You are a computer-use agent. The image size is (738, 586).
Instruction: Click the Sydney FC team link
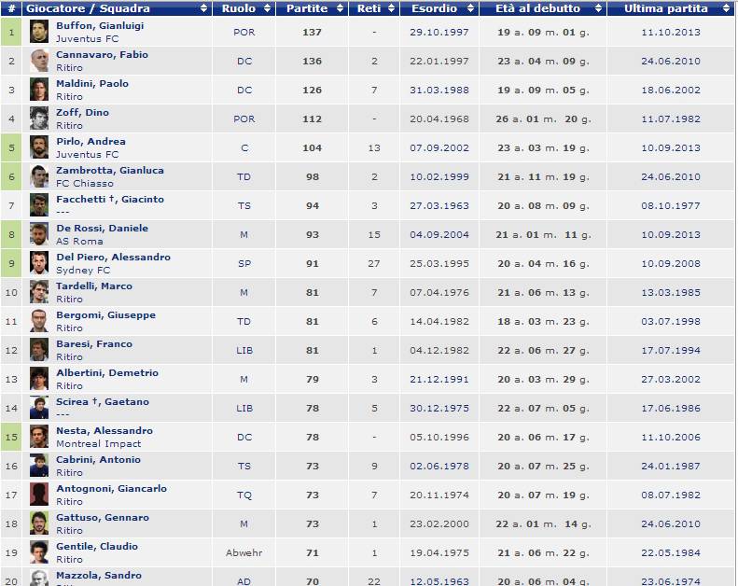point(83,271)
